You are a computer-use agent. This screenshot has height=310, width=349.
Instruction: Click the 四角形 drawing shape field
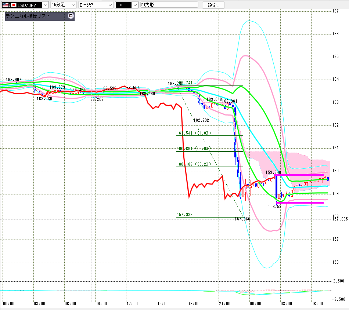click(x=169, y=5)
